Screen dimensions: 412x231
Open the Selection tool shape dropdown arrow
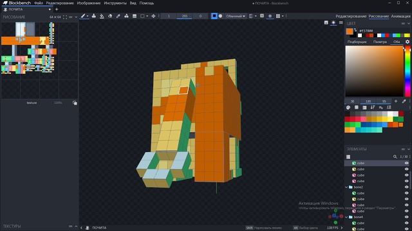[147, 16]
